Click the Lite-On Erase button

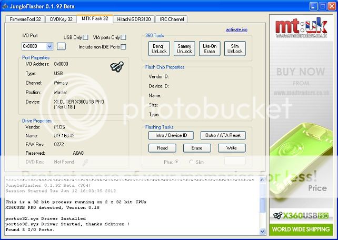pos(210,48)
